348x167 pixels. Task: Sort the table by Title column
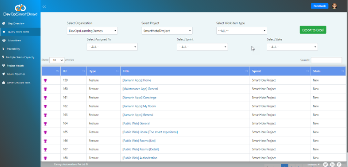click(185, 71)
